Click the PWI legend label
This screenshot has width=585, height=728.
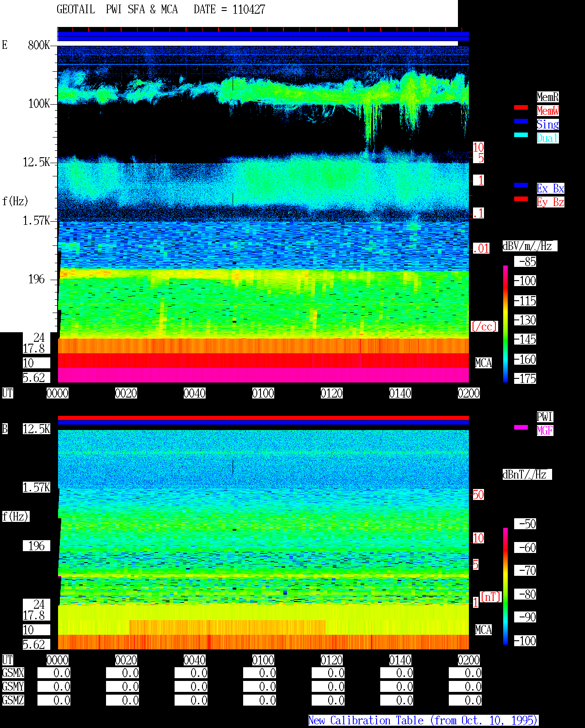[x=545, y=417]
